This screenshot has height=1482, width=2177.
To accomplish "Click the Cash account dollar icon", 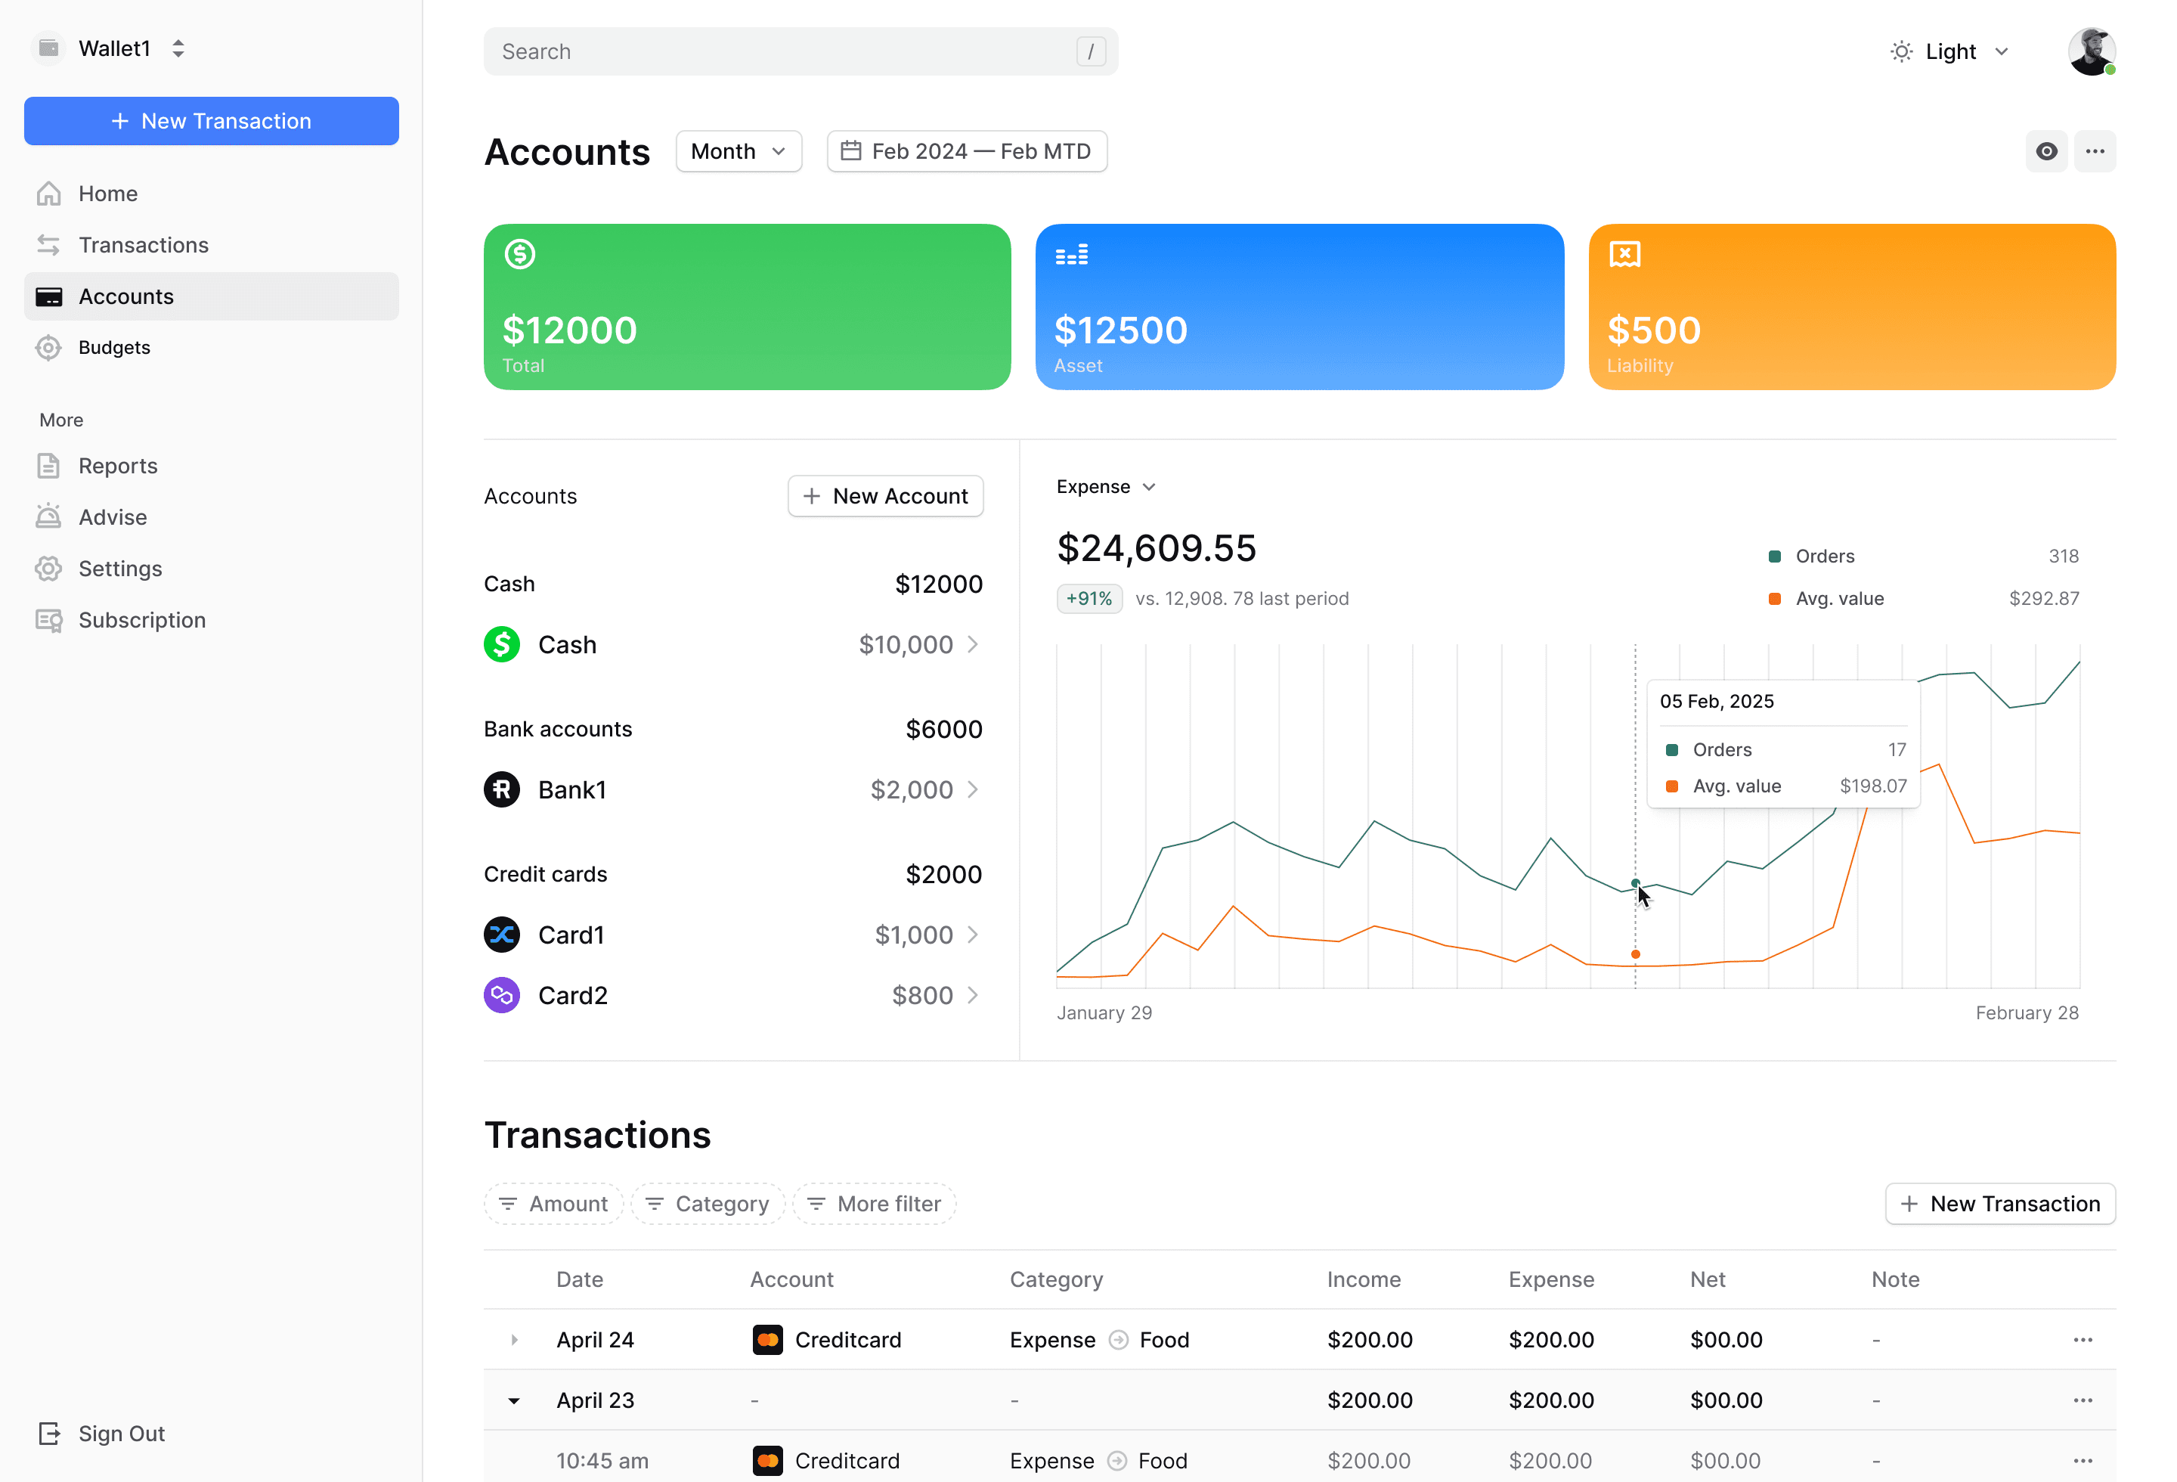I will click(x=502, y=644).
